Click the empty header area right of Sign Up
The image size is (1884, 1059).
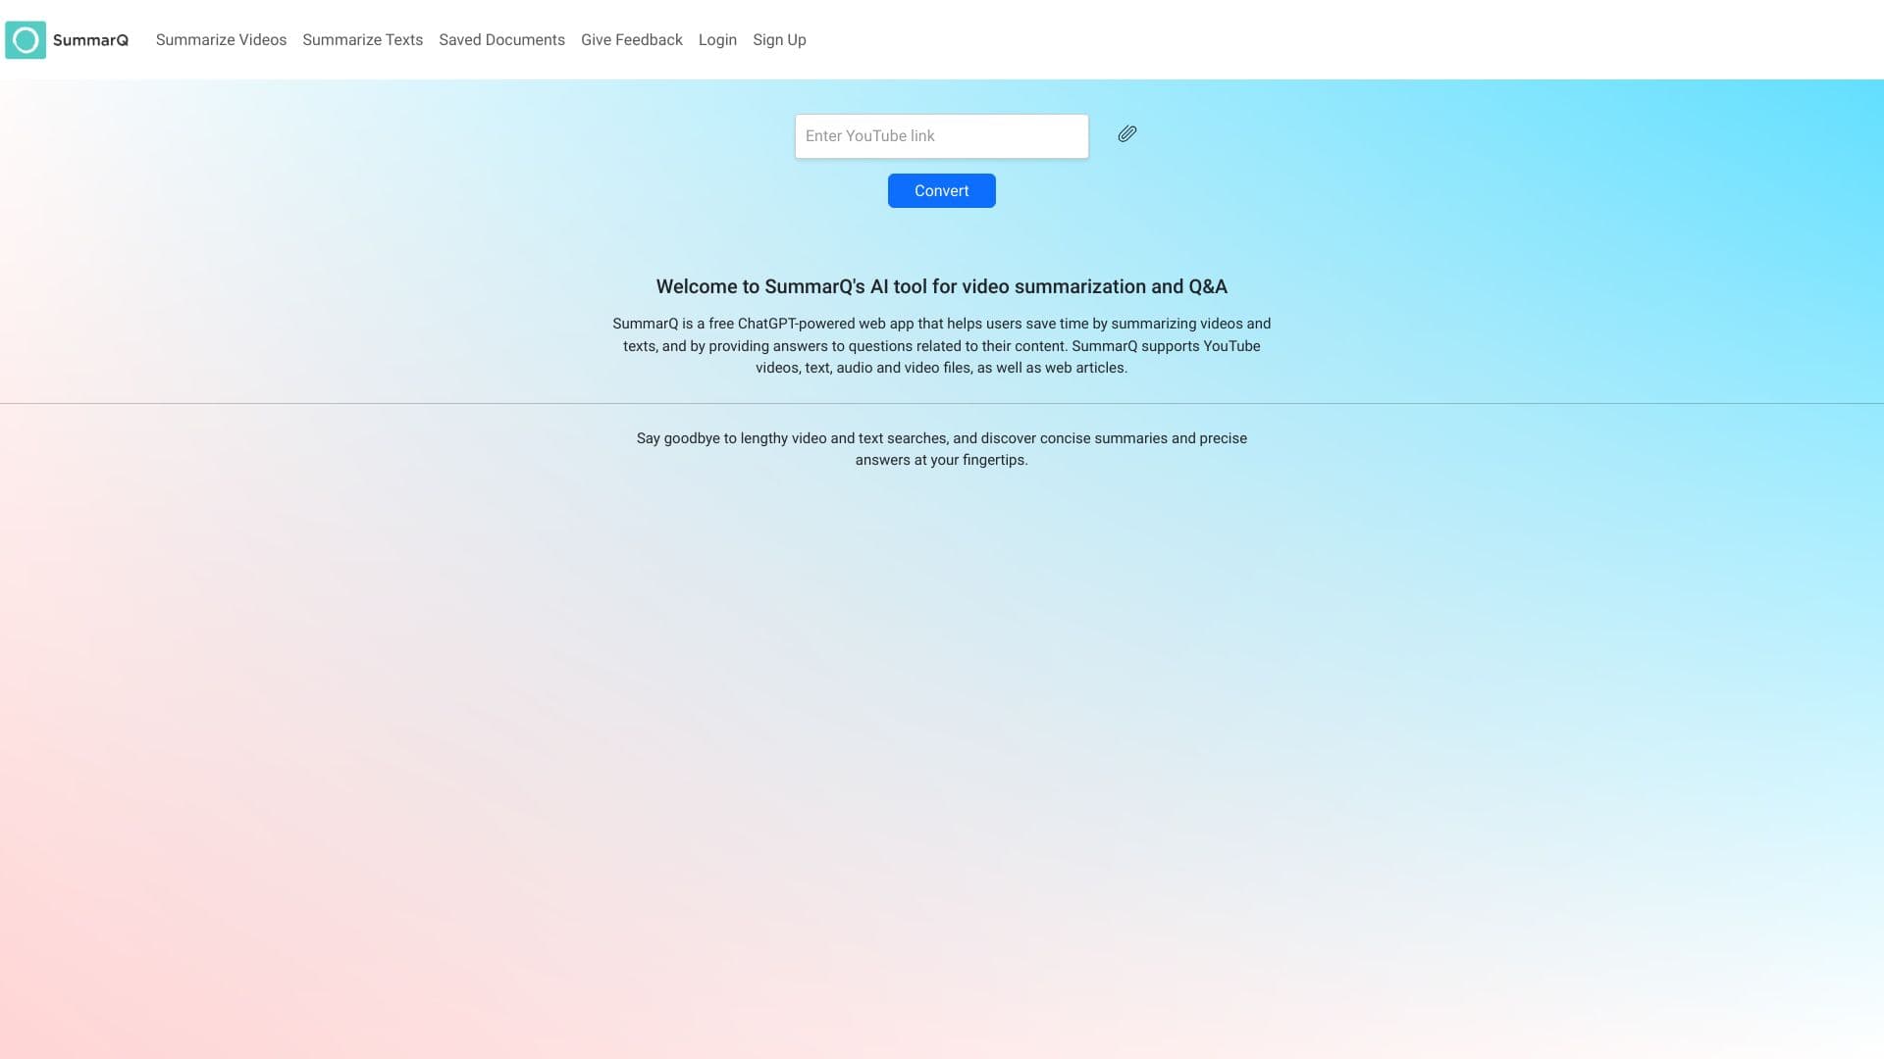point(1374,40)
